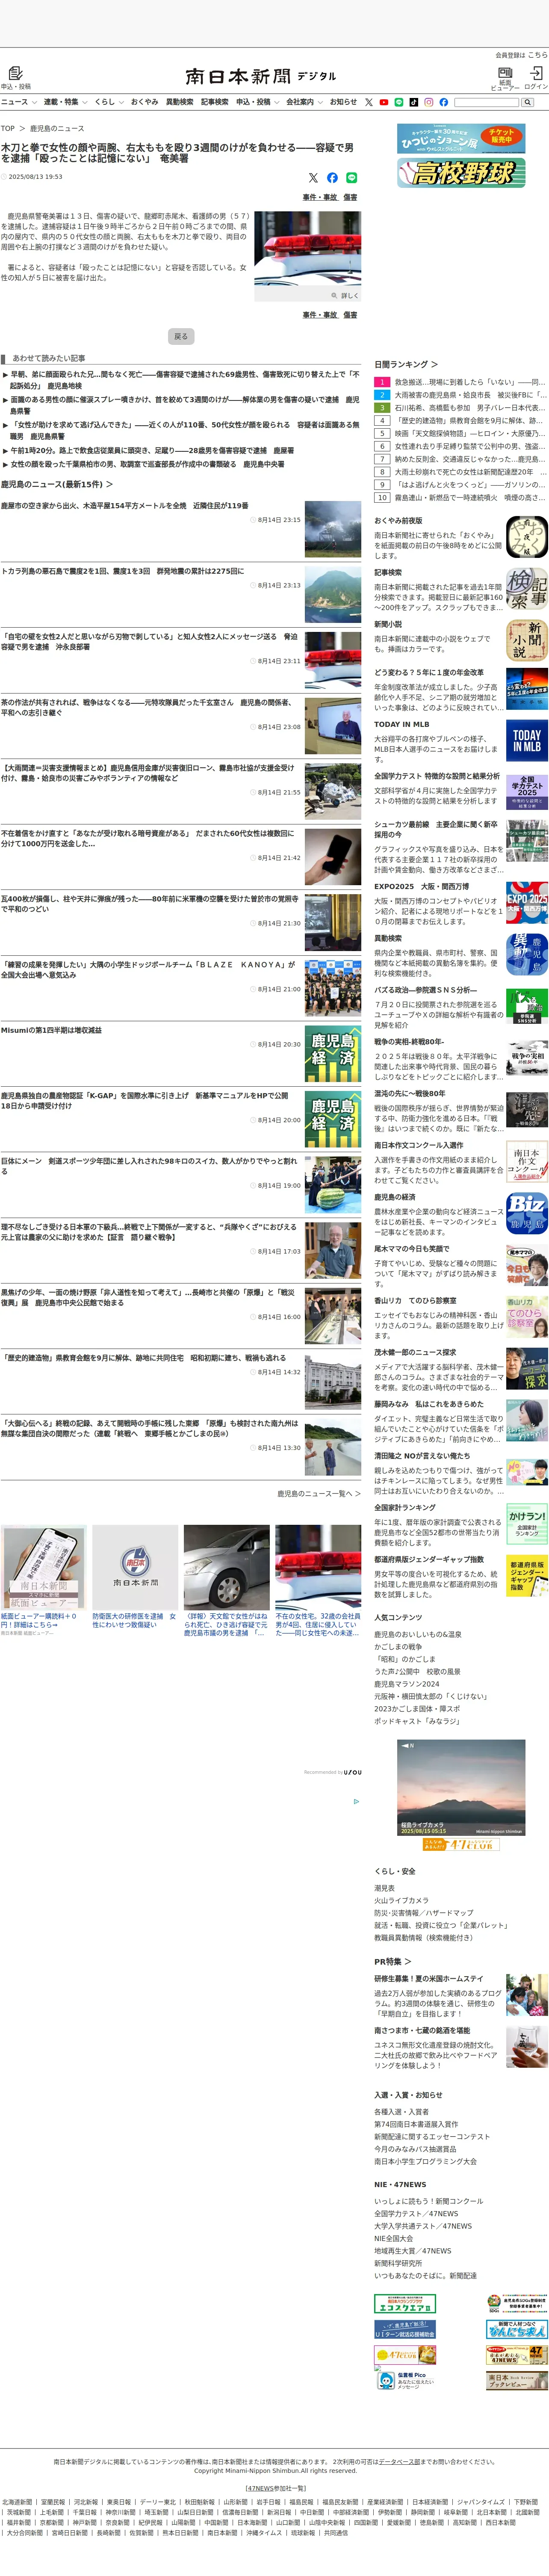Share article on LINE below the headline

(351, 177)
